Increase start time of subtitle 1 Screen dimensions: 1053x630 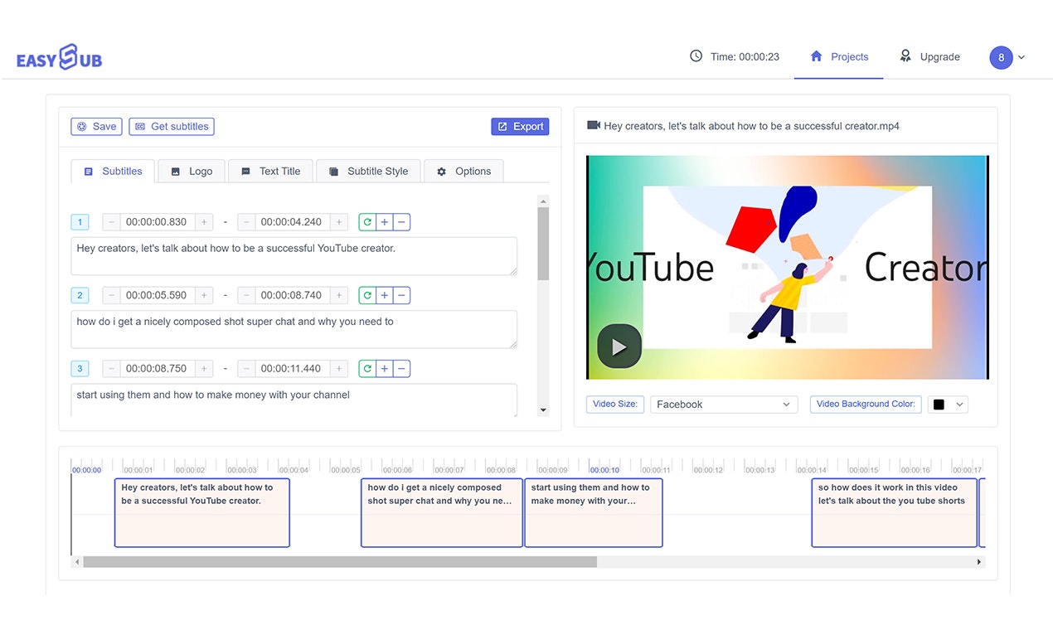[x=205, y=222]
